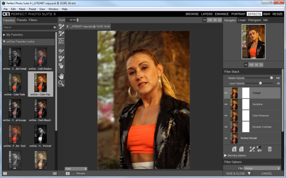Clear the search field with x icon
Viewport: 286px width, 178px height.
(54, 27)
